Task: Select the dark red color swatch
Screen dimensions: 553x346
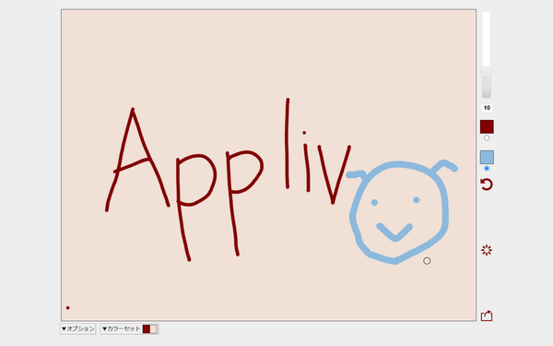Action: 487,126
